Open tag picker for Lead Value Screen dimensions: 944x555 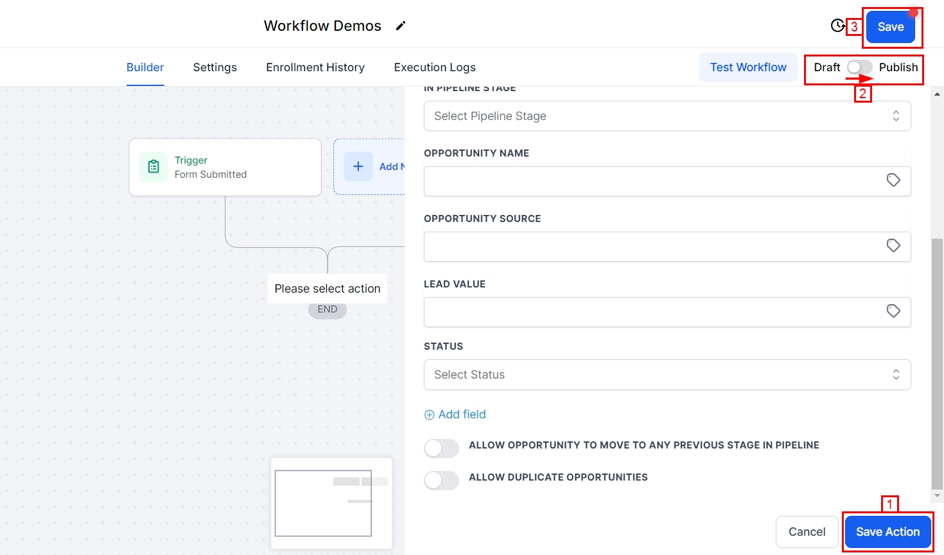[x=893, y=311]
